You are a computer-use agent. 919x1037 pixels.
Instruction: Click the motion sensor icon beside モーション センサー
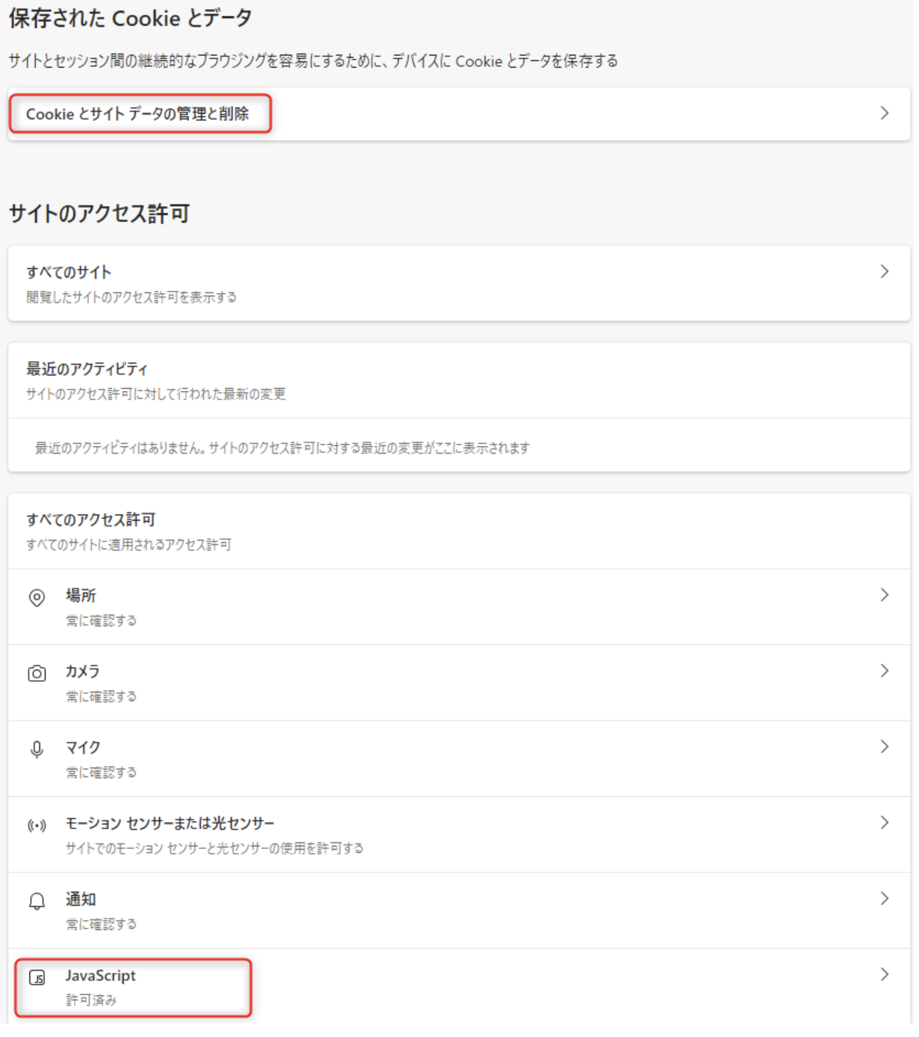tap(35, 825)
